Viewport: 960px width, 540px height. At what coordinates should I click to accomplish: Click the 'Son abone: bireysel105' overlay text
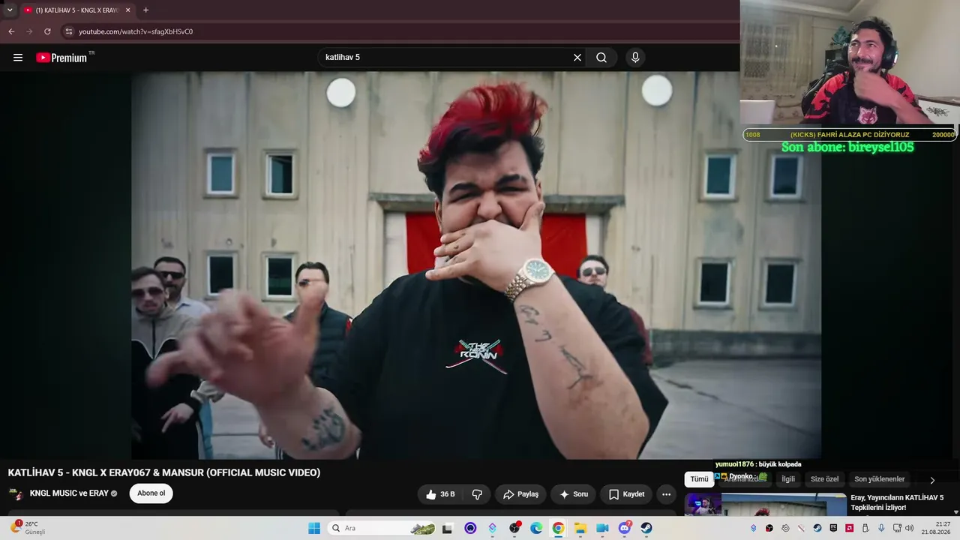[x=847, y=147]
